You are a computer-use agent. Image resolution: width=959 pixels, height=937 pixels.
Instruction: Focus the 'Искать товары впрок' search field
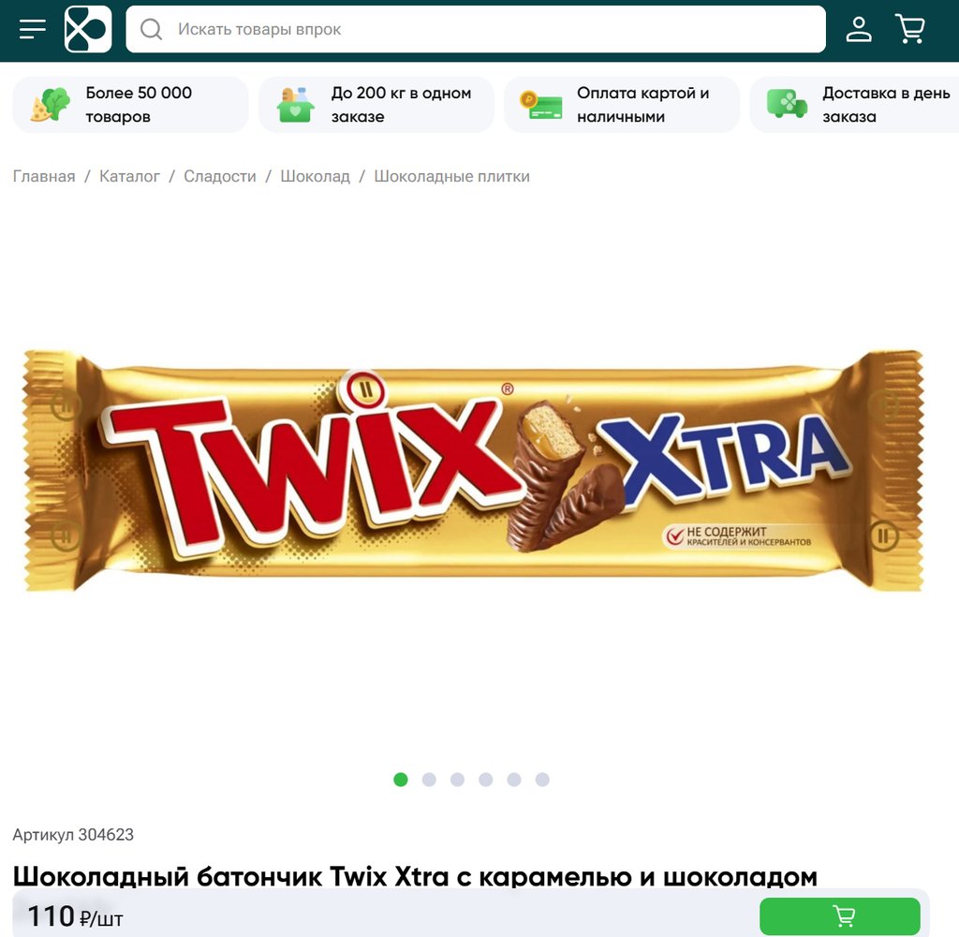(476, 29)
